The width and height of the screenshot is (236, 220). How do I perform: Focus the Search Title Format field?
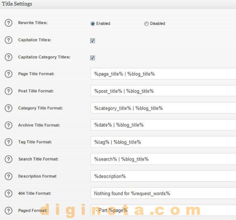pos(163,159)
